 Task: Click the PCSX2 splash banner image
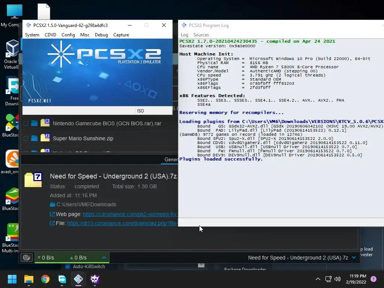pyautogui.click(x=97, y=72)
